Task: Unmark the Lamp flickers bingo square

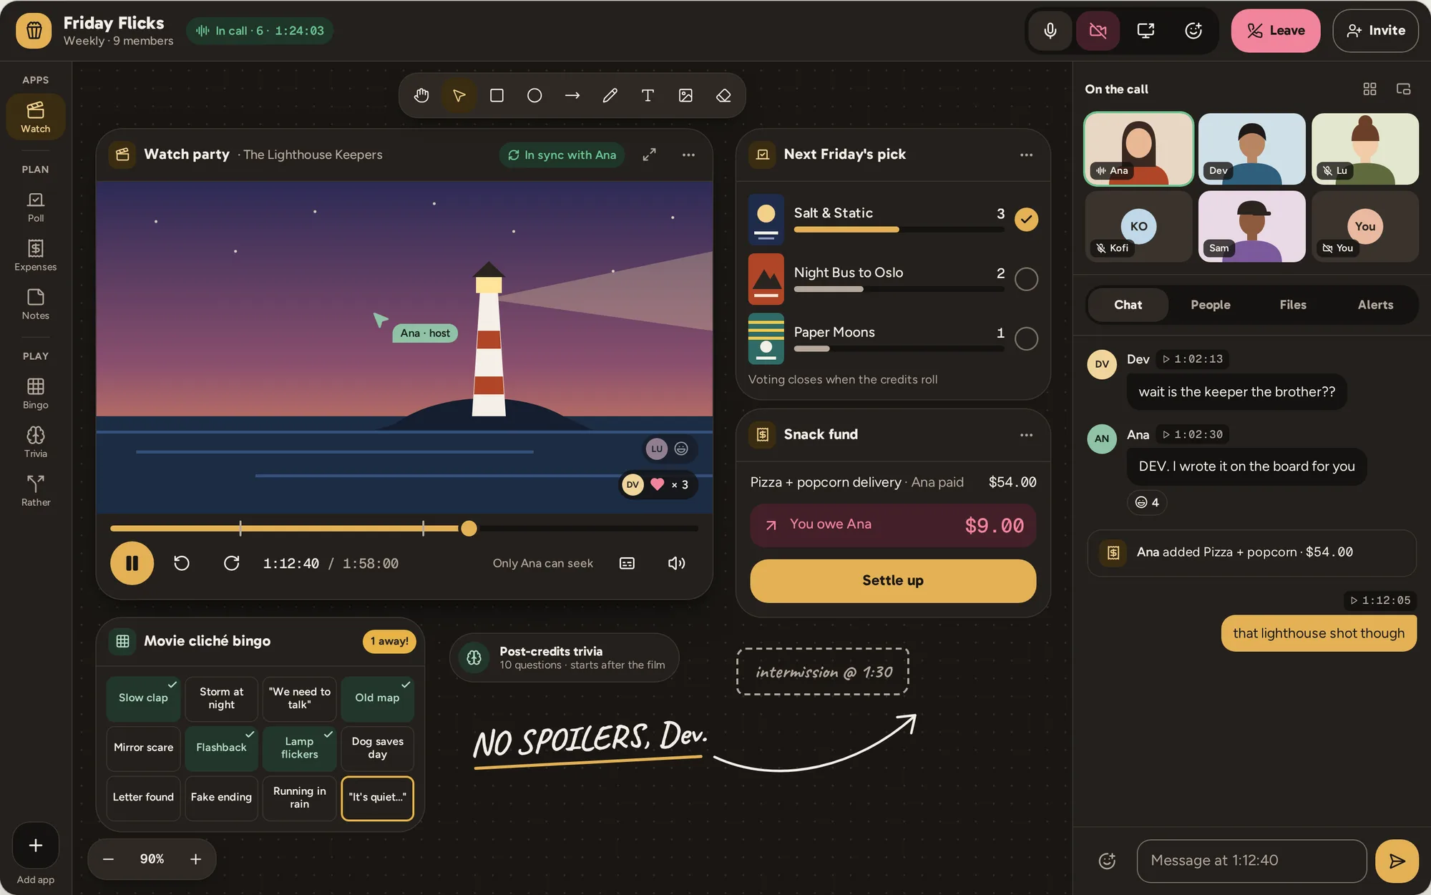Action: point(299,748)
